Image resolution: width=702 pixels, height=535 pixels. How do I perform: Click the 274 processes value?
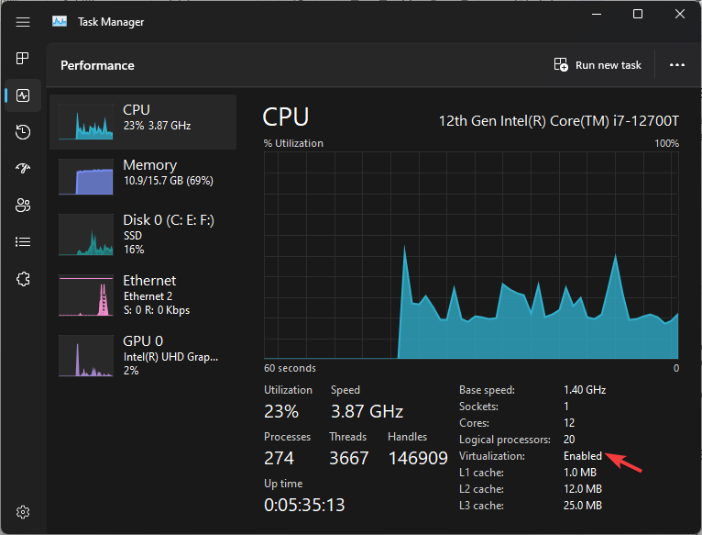(x=279, y=458)
